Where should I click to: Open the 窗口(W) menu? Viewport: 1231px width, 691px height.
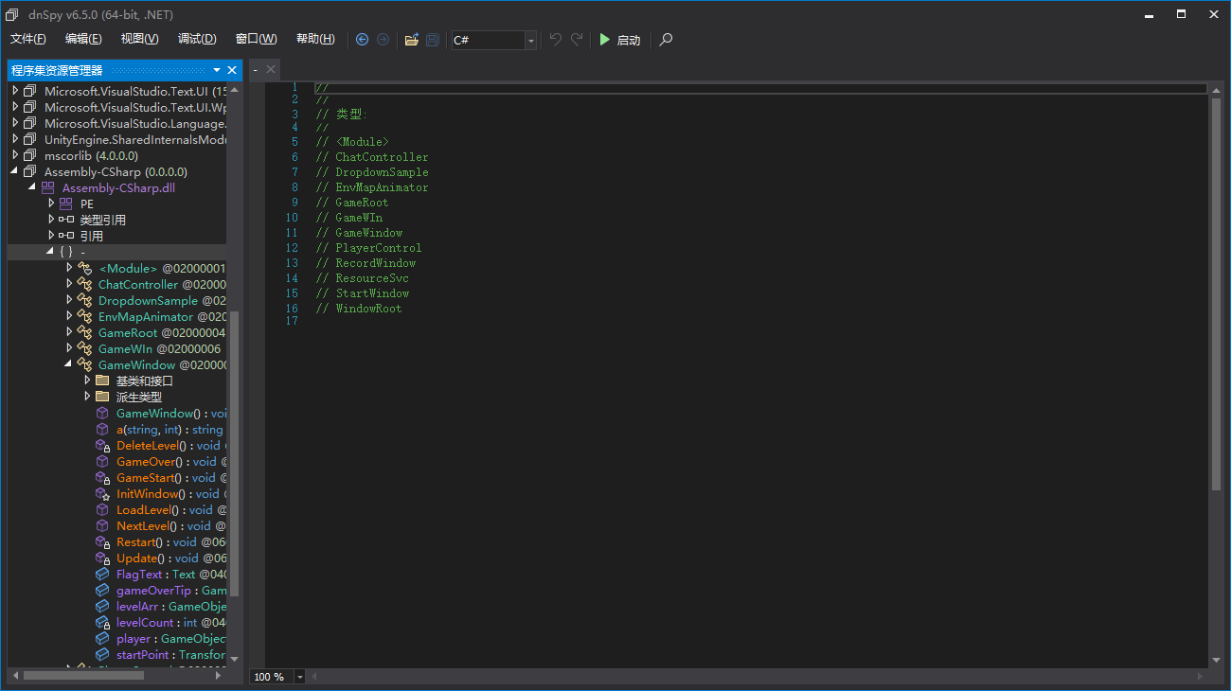coord(256,39)
